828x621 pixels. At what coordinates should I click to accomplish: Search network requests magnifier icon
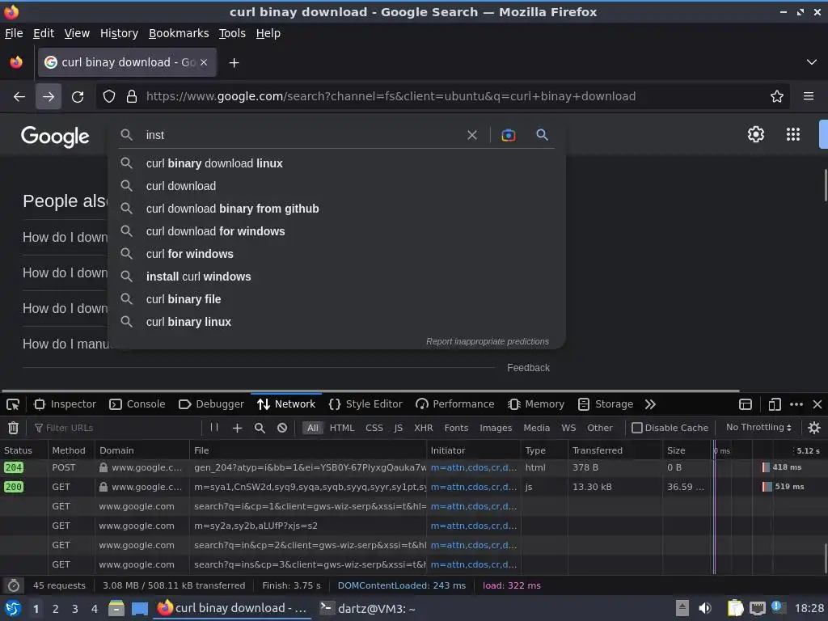(260, 428)
